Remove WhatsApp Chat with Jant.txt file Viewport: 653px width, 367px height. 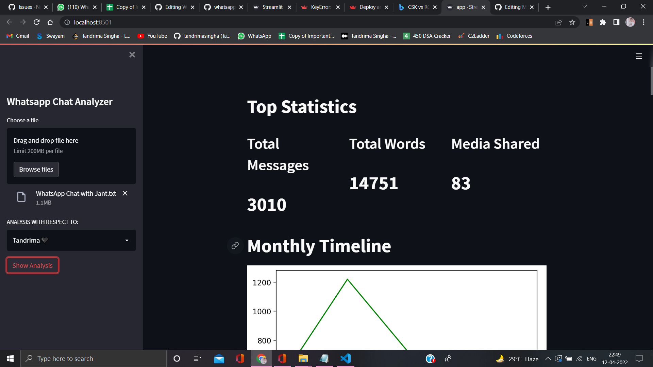coord(125,193)
